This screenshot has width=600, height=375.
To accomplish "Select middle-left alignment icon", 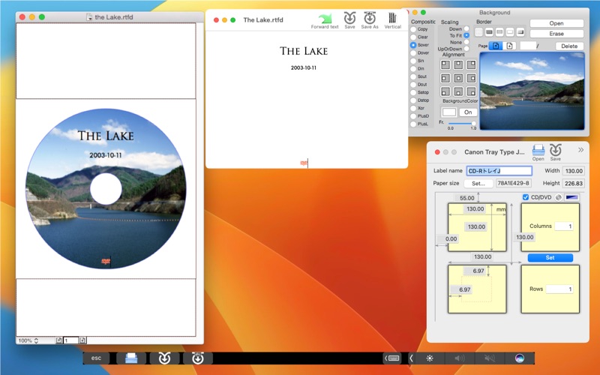I will [445, 79].
